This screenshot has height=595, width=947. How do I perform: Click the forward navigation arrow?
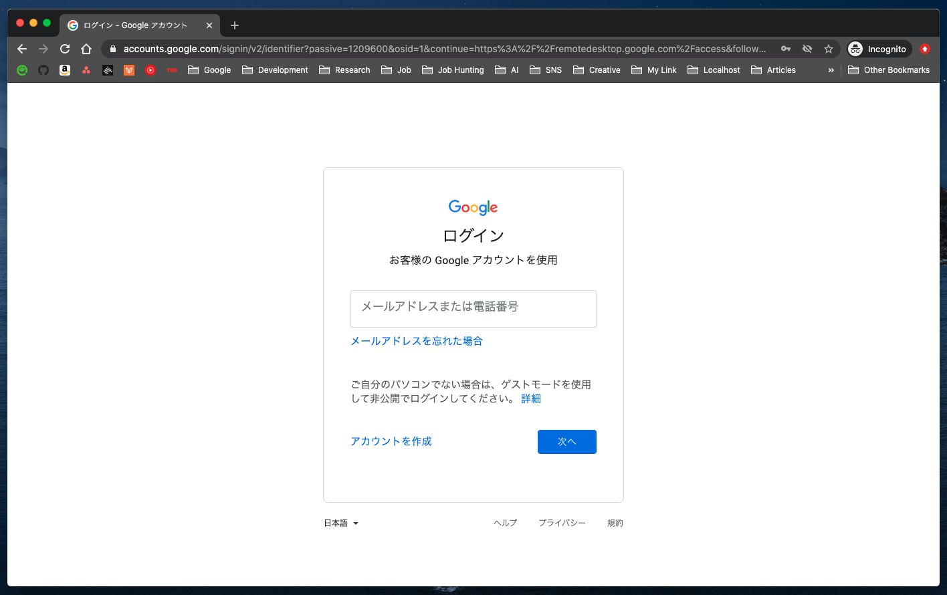(43, 49)
